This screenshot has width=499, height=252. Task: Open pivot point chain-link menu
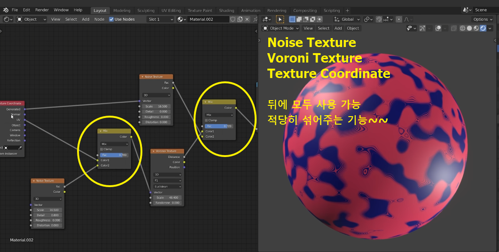click(x=368, y=19)
